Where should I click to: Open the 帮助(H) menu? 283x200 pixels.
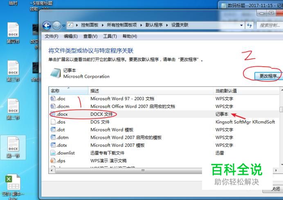pos(130,36)
